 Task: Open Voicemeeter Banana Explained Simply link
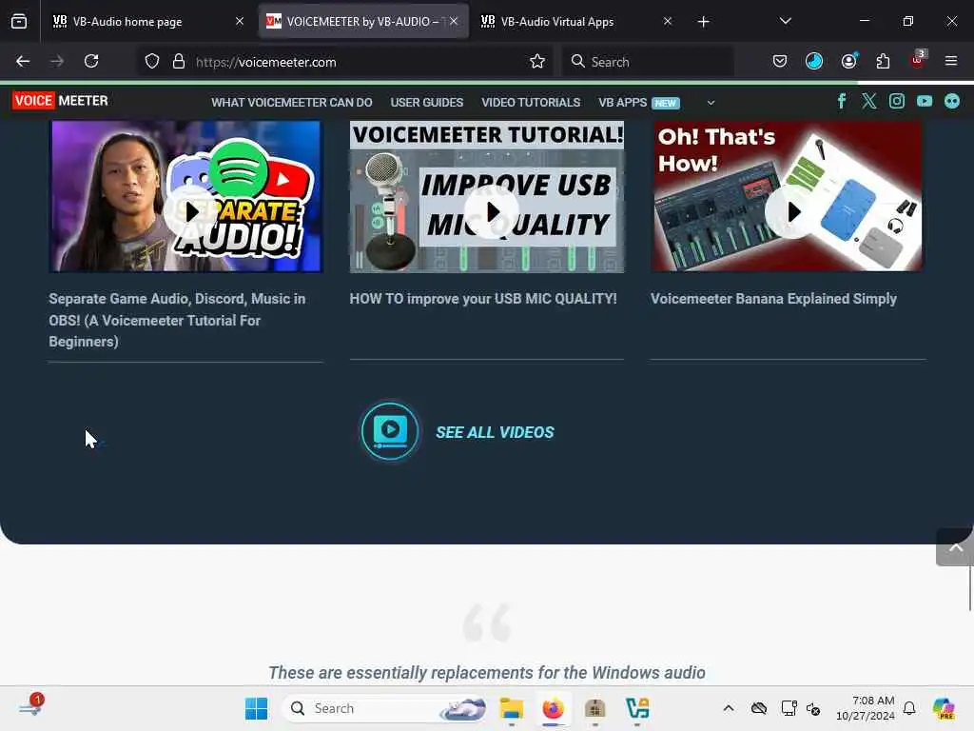(x=773, y=299)
